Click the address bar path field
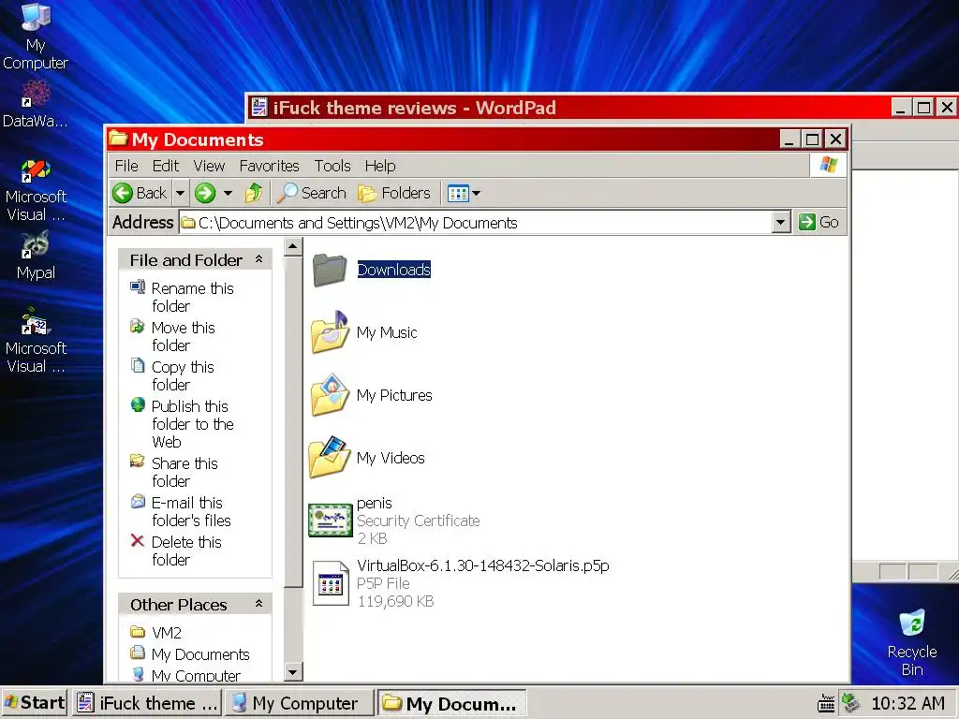This screenshot has width=959, height=719. click(x=476, y=223)
